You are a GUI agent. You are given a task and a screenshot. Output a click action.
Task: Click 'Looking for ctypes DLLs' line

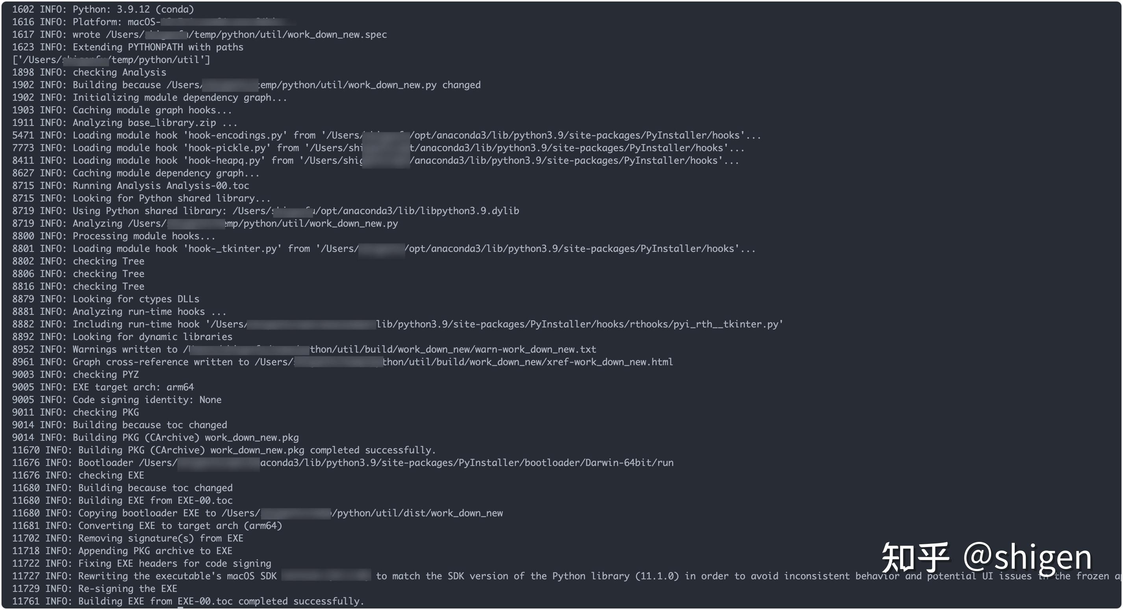tap(106, 299)
